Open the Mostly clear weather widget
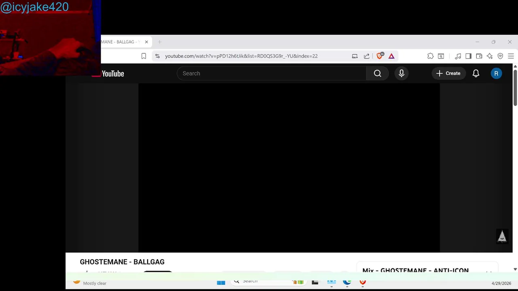 pyautogui.click(x=90, y=283)
